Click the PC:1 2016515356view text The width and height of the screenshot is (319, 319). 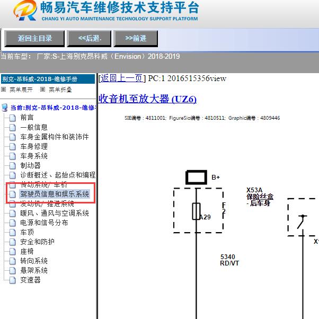click(187, 78)
